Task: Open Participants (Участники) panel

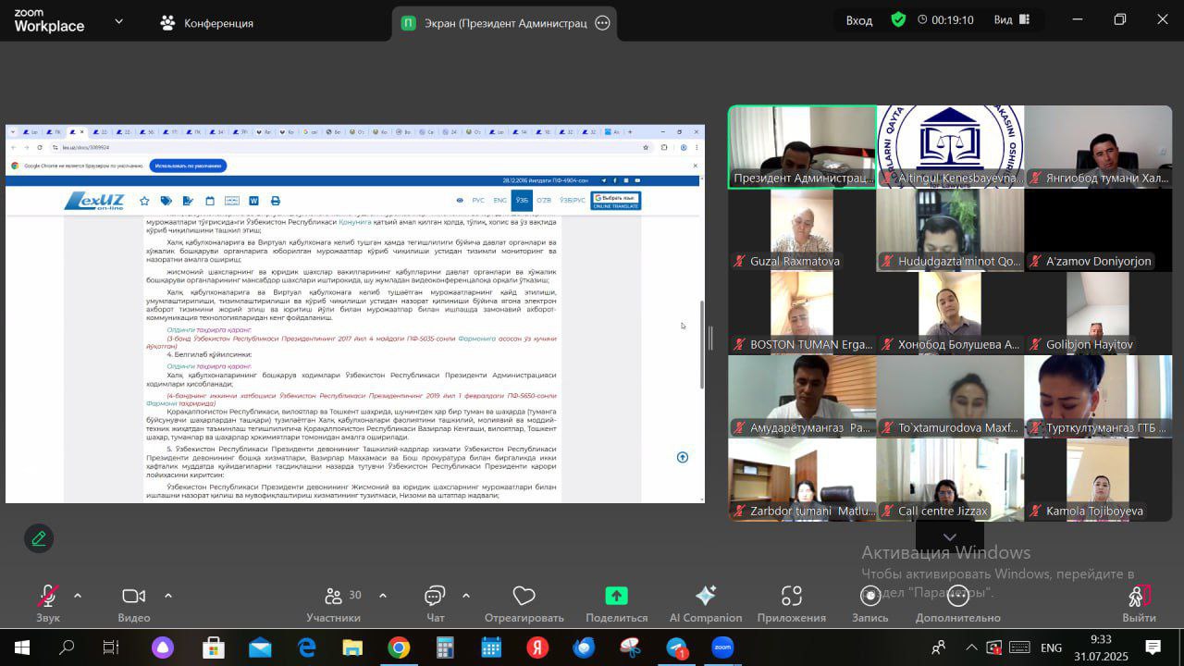Action: point(334,597)
